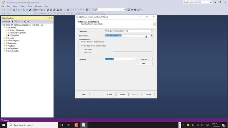Open Task View icon on taskbar
Image resolution: width=228 pixels, height=128 pixels.
pyautogui.click(x=69, y=125)
